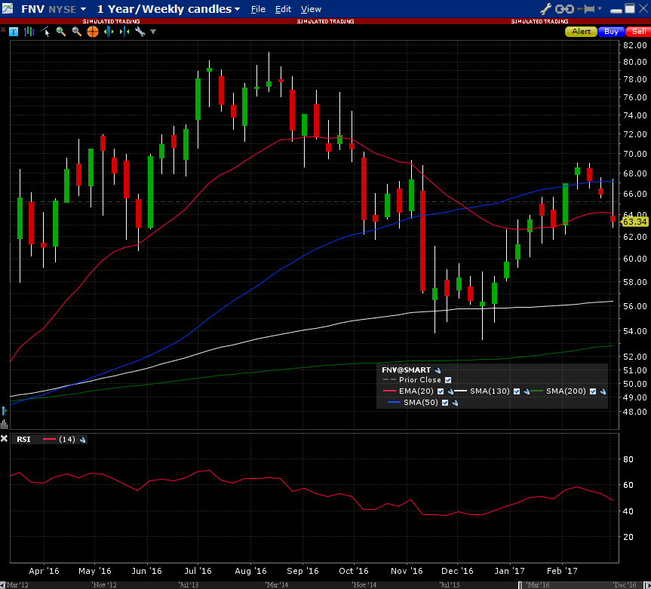This screenshot has width=651, height=589.
Task: Click the chain link windows icon
Action: 563,9
